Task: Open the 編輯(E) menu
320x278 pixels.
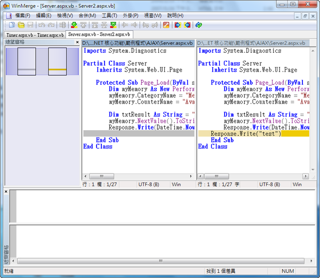Action: [x=44, y=15]
